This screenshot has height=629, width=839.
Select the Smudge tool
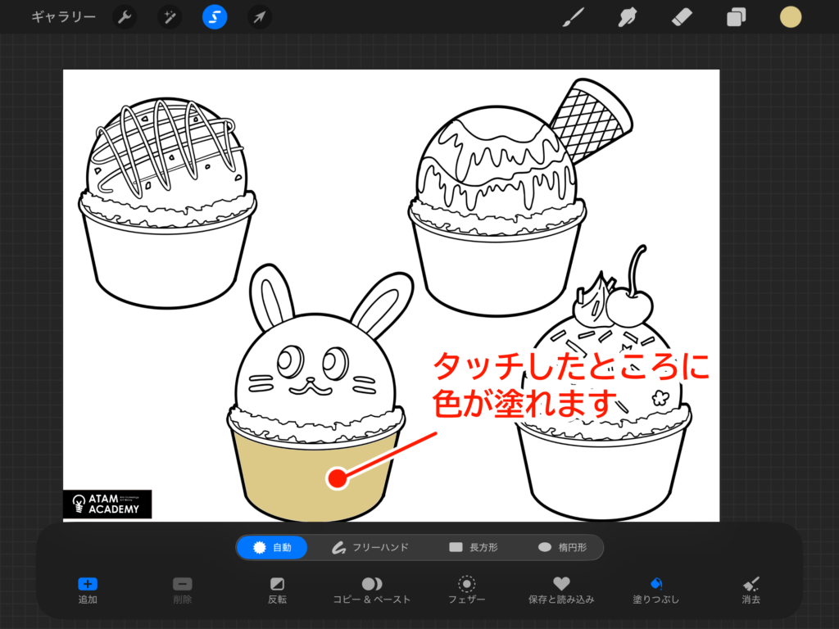tap(629, 16)
